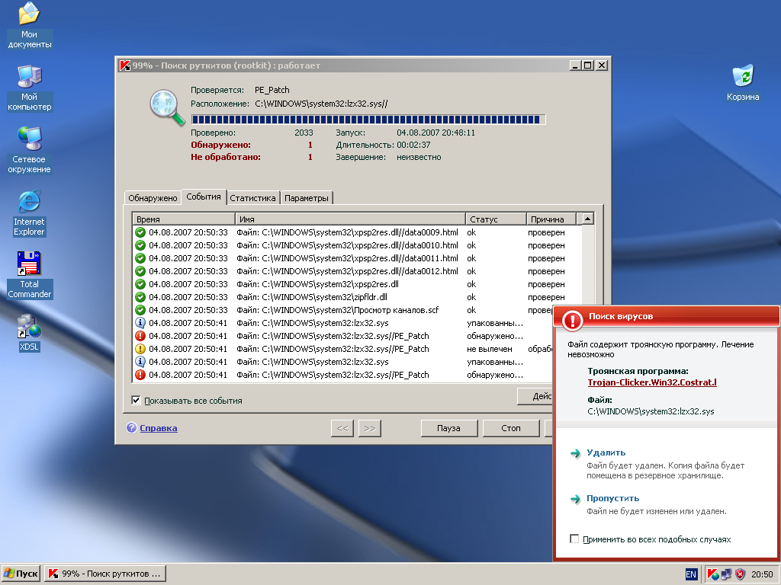This screenshot has width=781, height=585.
Task: Click the red alert icon on the last PE_Patch row
Action: 140,375
